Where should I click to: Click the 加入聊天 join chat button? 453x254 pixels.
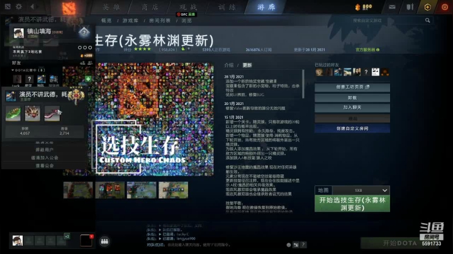tap(352, 108)
